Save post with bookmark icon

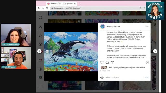[x=147, y=62]
